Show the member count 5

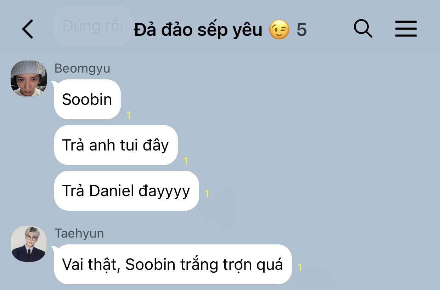click(x=301, y=30)
